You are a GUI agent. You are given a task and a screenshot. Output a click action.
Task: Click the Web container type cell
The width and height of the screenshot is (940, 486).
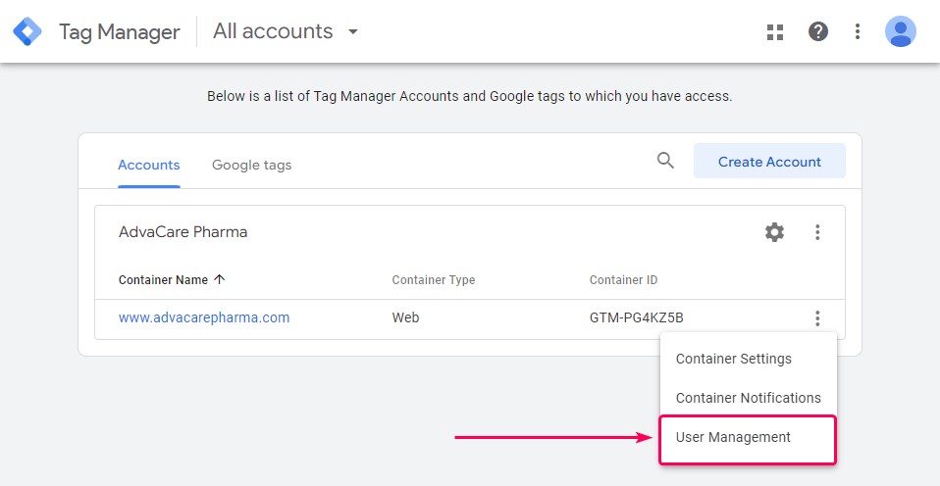(x=405, y=317)
